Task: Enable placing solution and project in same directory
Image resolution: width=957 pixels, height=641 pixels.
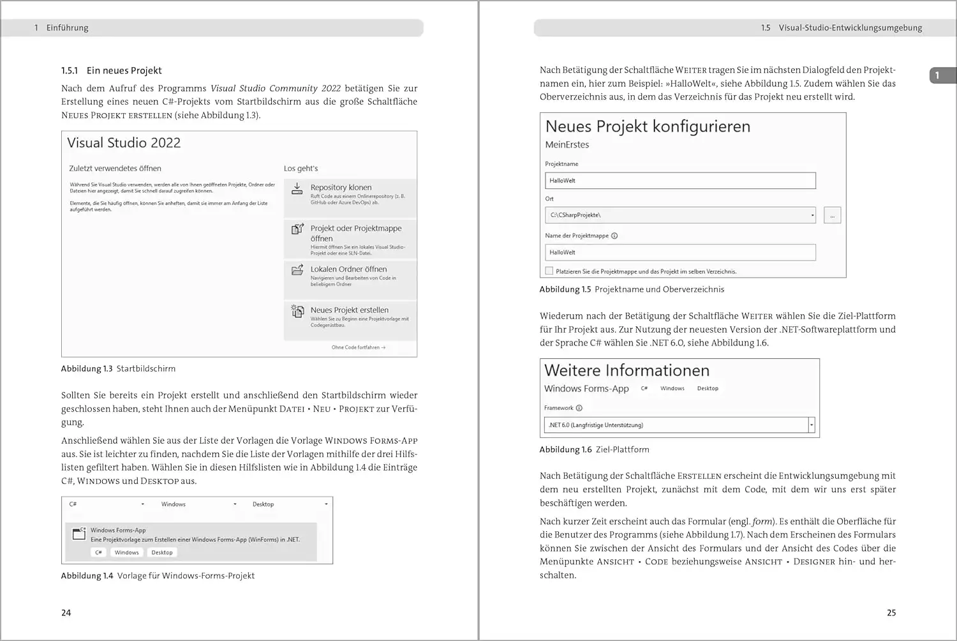Action: 549,271
